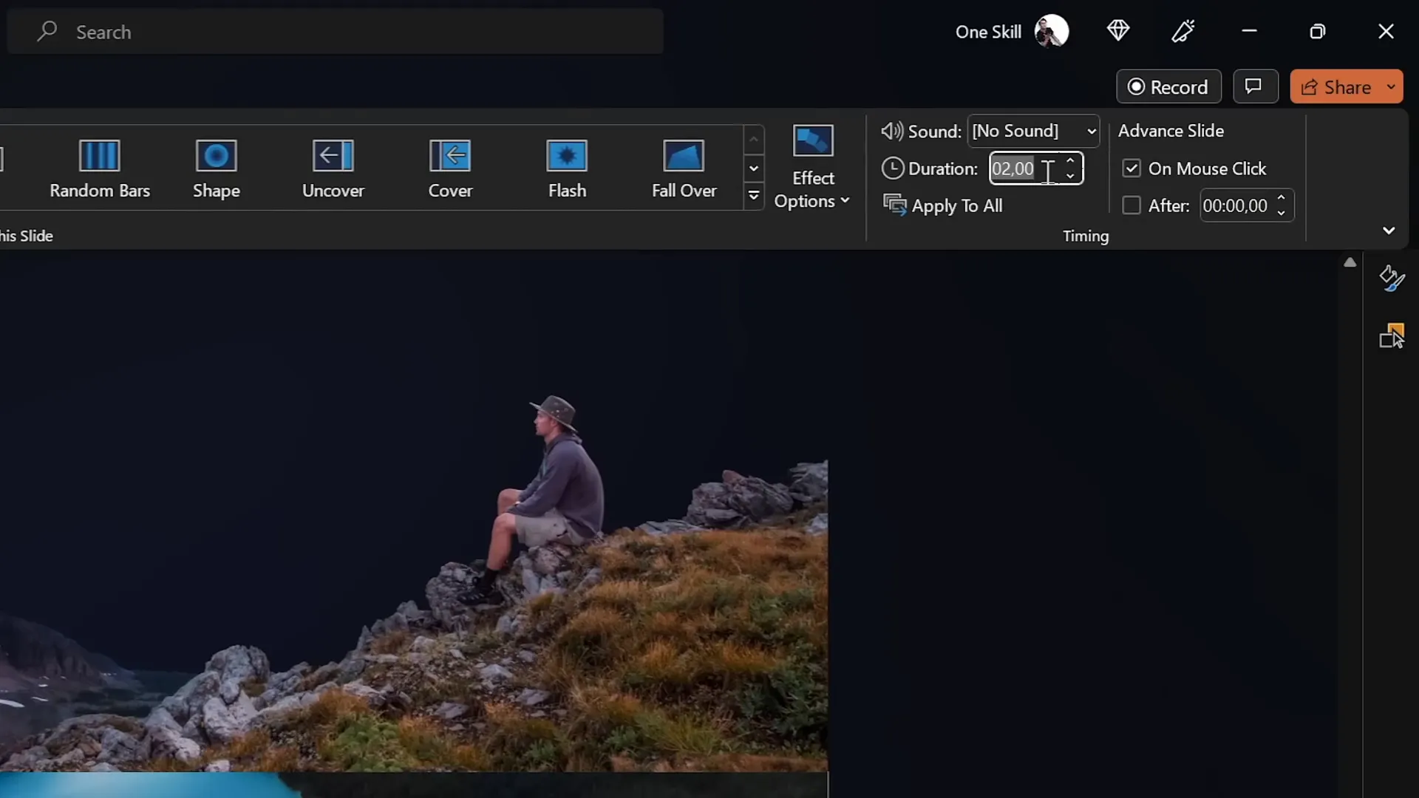Expand the transitions gallery with More arrow

tap(754, 196)
